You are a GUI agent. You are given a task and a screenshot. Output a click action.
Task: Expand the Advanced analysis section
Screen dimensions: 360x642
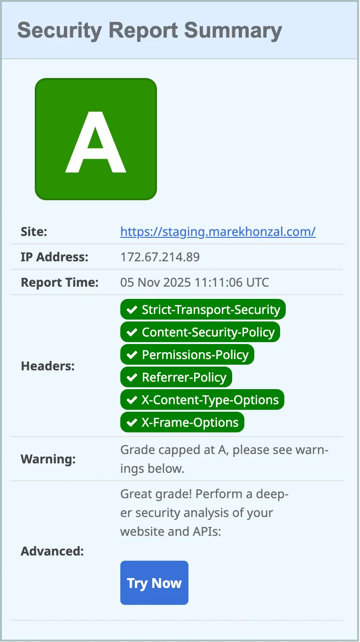(x=52, y=551)
